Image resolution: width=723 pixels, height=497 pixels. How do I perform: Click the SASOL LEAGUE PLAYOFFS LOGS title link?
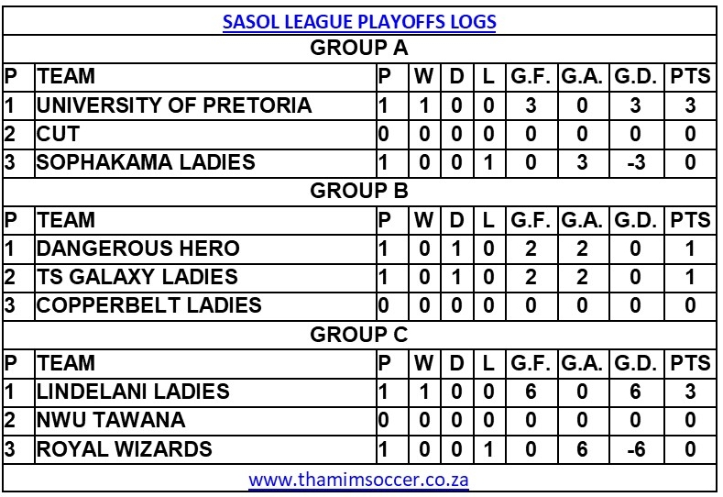[359, 22]
